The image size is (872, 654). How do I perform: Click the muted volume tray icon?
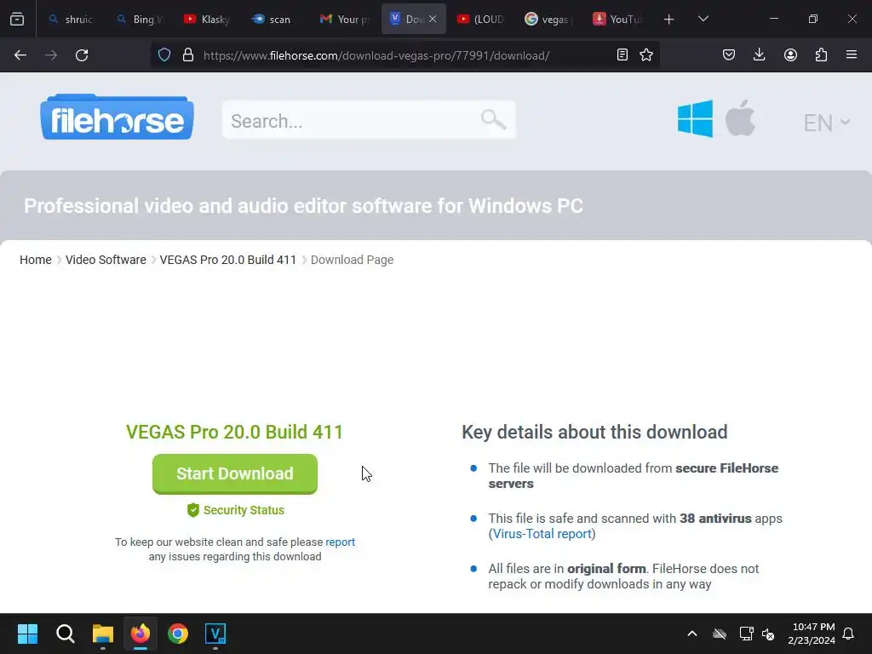coord(769,634)
